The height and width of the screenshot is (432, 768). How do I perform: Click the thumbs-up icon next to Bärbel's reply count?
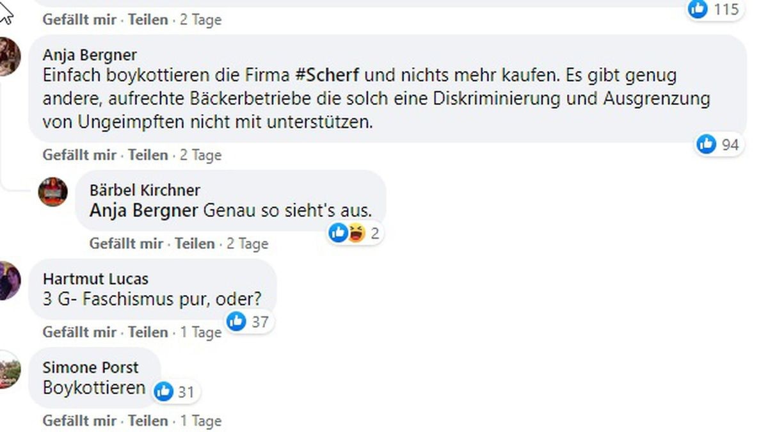(x=337, y=233)
